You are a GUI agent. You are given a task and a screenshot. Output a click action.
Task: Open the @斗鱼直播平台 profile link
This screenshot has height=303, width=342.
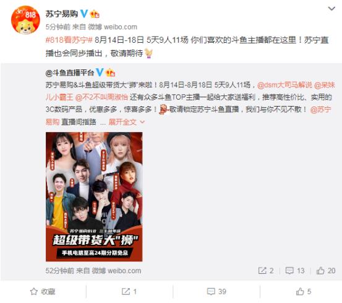(70, 72)
